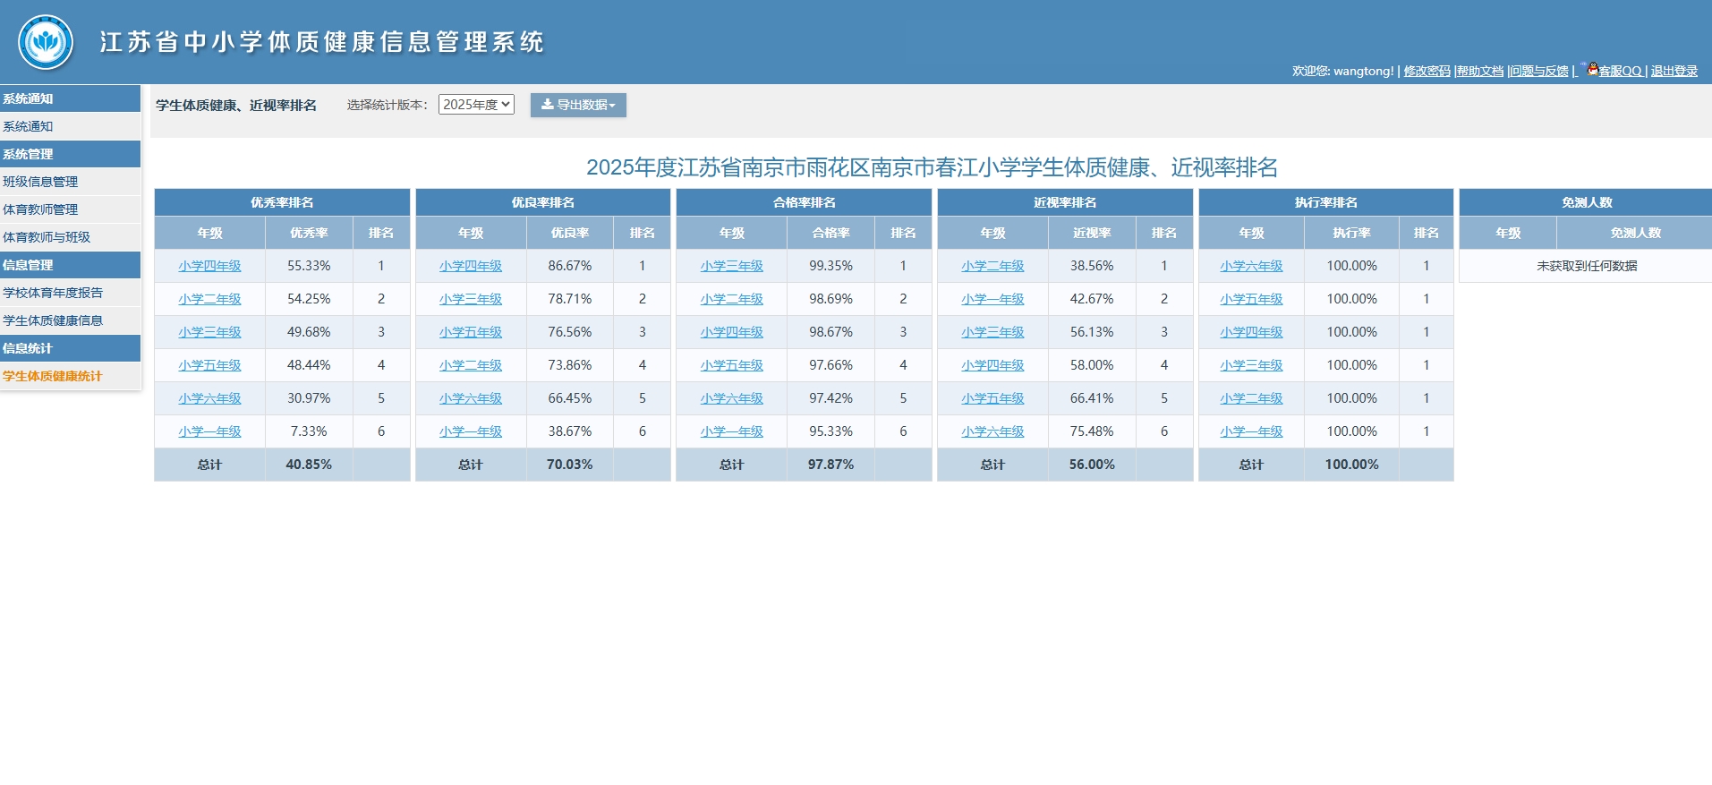Click the QQ customer service penguin icon
The height and width of the screenshot is (785, 1712).
(x=1592, y=69)
